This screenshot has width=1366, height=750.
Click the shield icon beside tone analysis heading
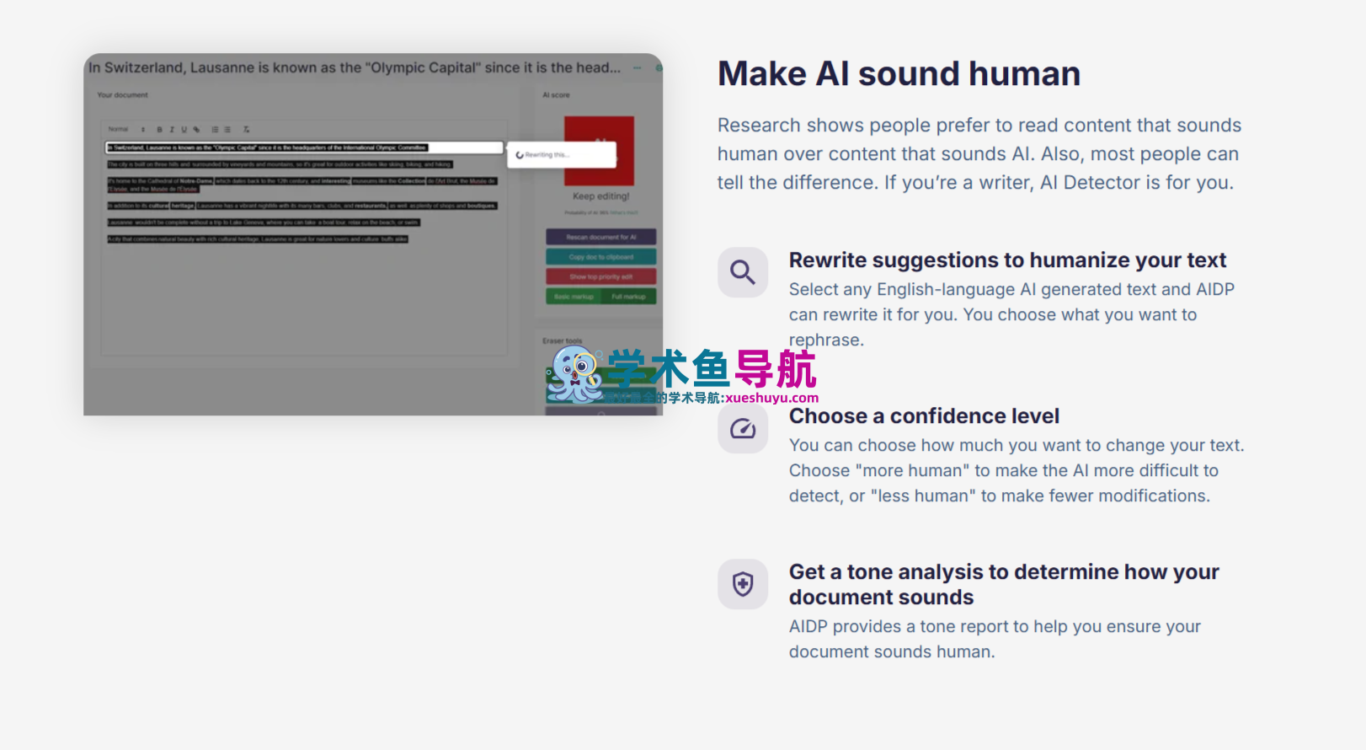coord(743,584)
